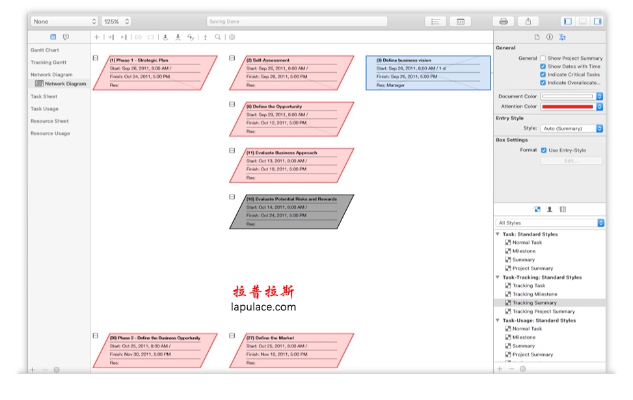Click the share icon in toolbar
Viewport: 633px width, 400px height.
point(528,21)
